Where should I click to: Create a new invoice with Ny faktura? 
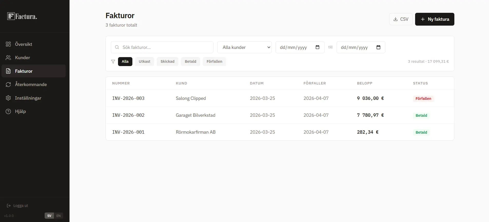[434, 19]
